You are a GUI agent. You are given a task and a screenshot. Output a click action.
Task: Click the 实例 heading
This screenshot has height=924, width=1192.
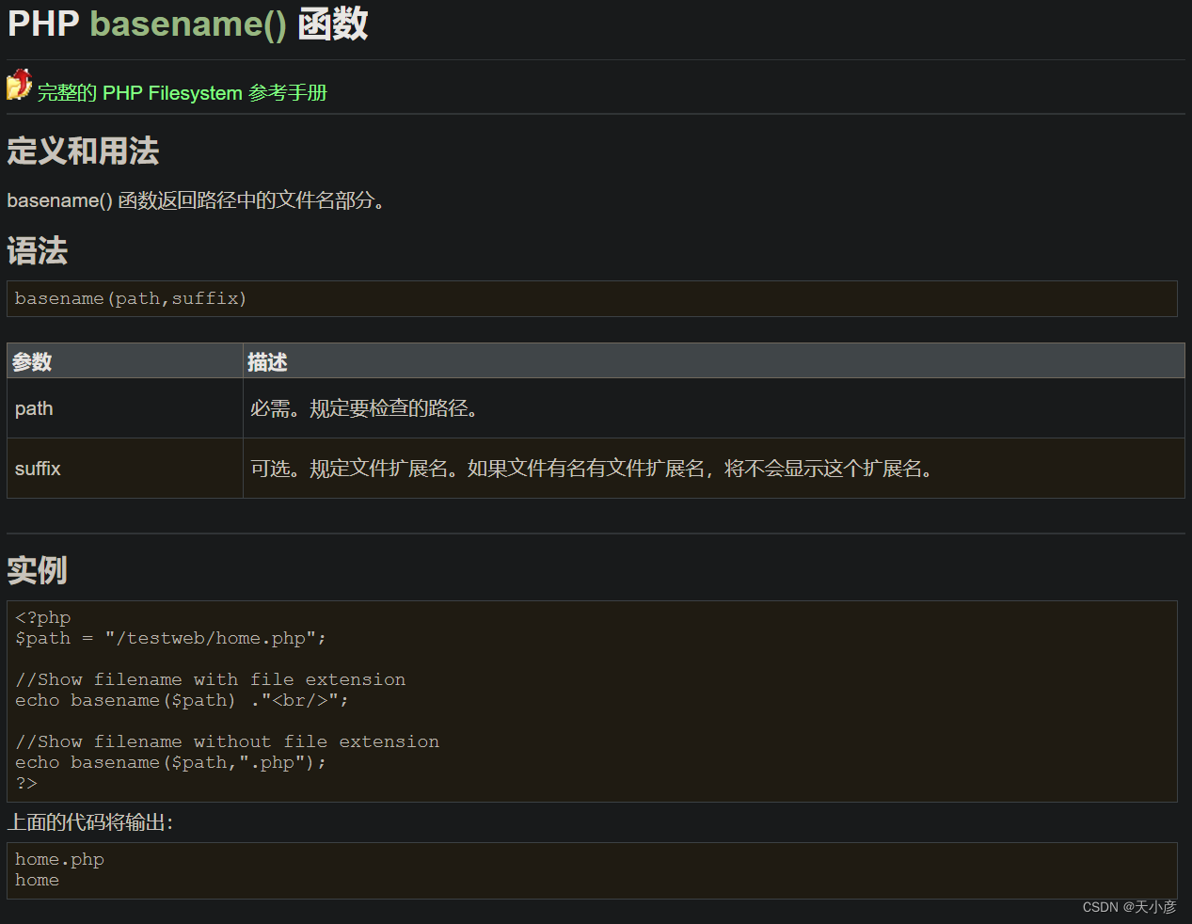click(37, 570)
